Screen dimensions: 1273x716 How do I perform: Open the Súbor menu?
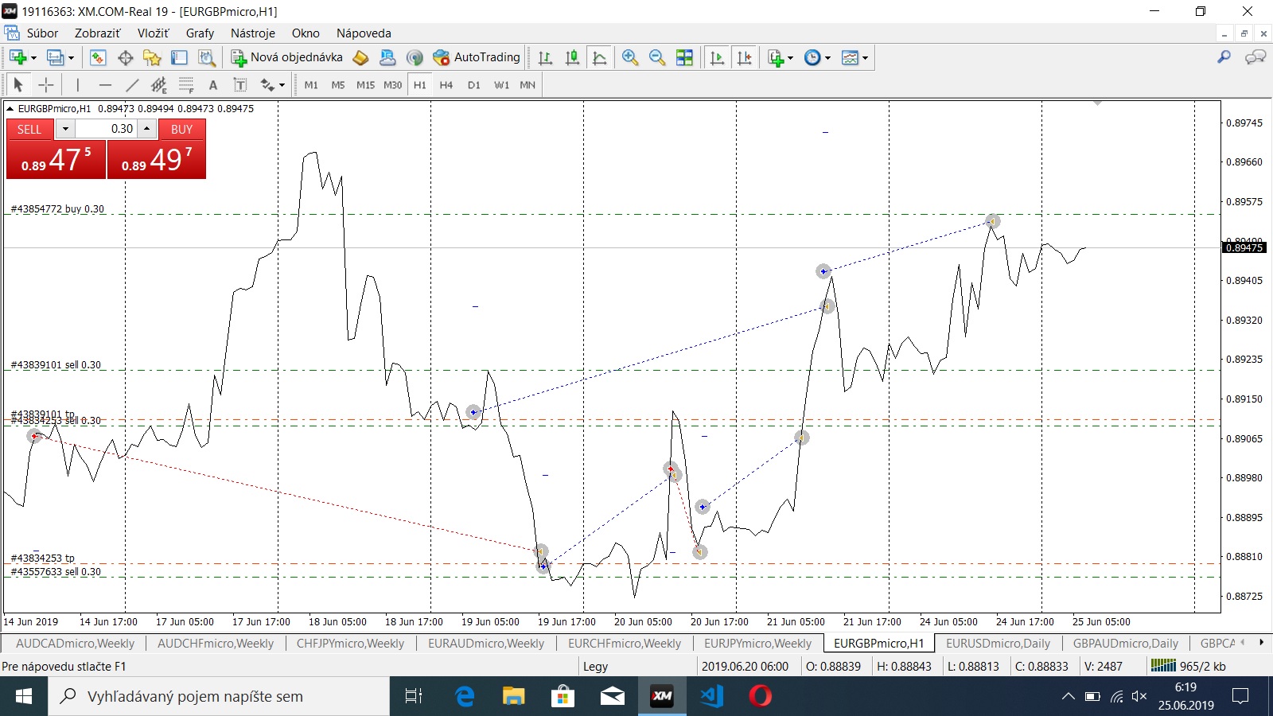(x=42, y=33)
